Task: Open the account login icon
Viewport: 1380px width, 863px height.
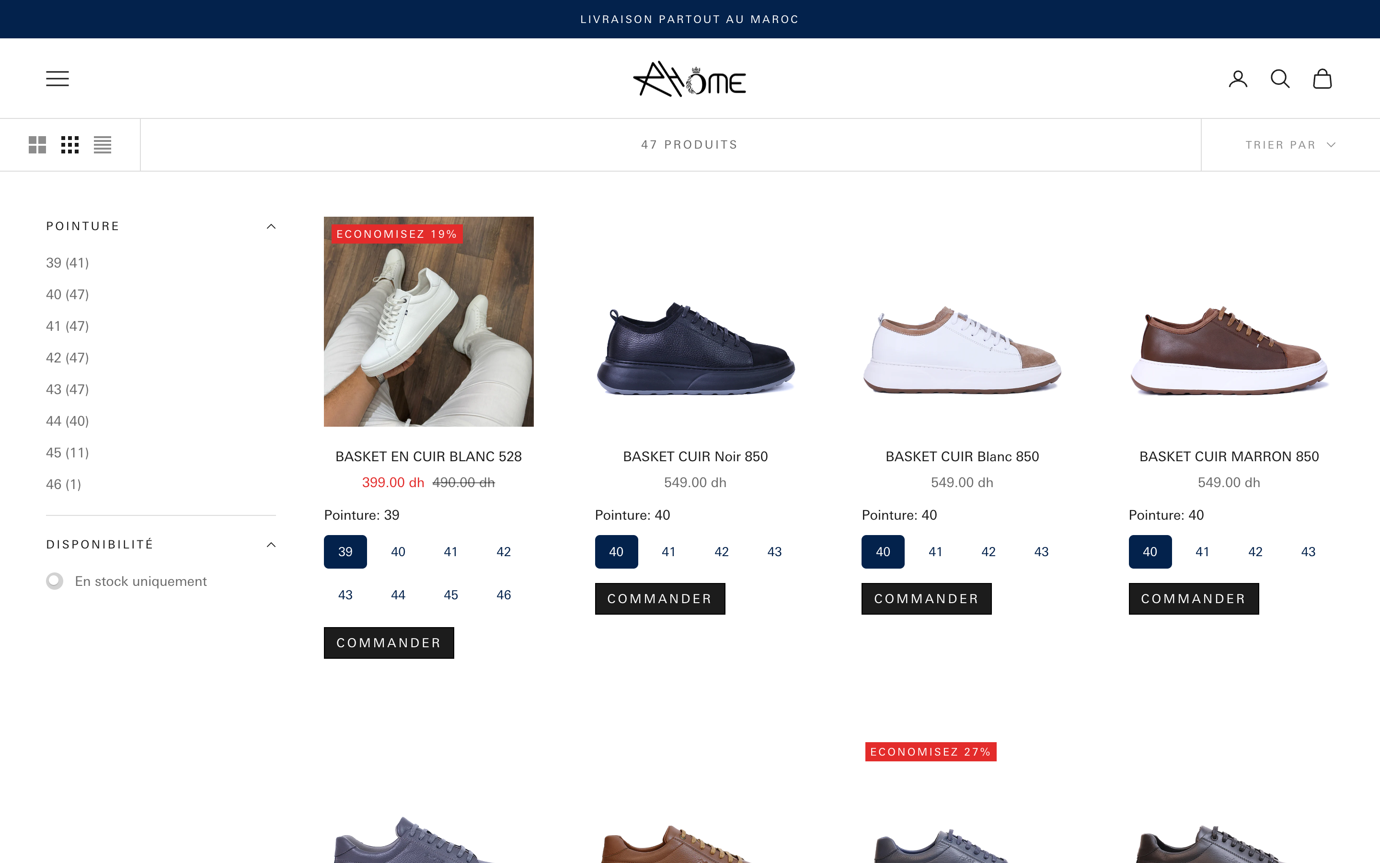Action: coord(1236,78)
